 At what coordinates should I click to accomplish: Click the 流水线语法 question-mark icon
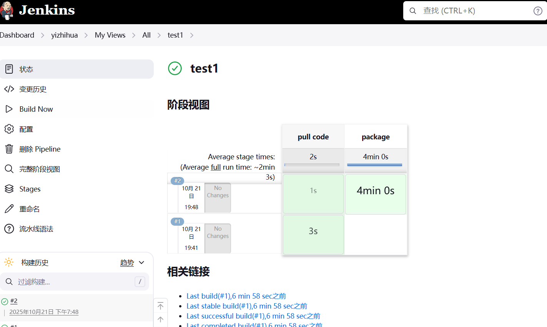click(9, 229)
